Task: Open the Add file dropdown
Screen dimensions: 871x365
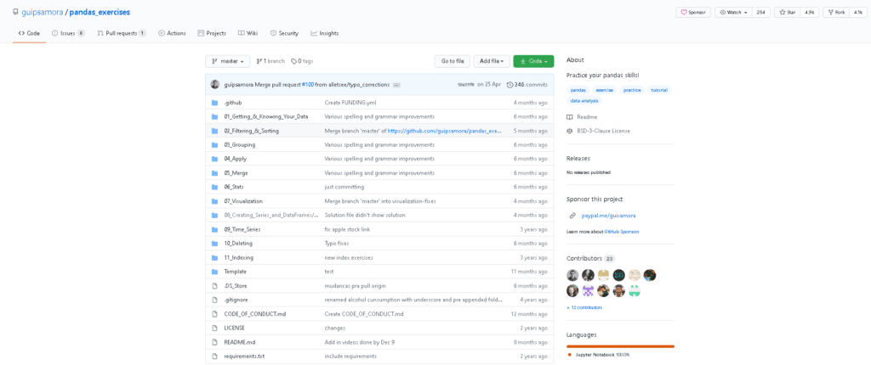Action: tap(492, 61)
